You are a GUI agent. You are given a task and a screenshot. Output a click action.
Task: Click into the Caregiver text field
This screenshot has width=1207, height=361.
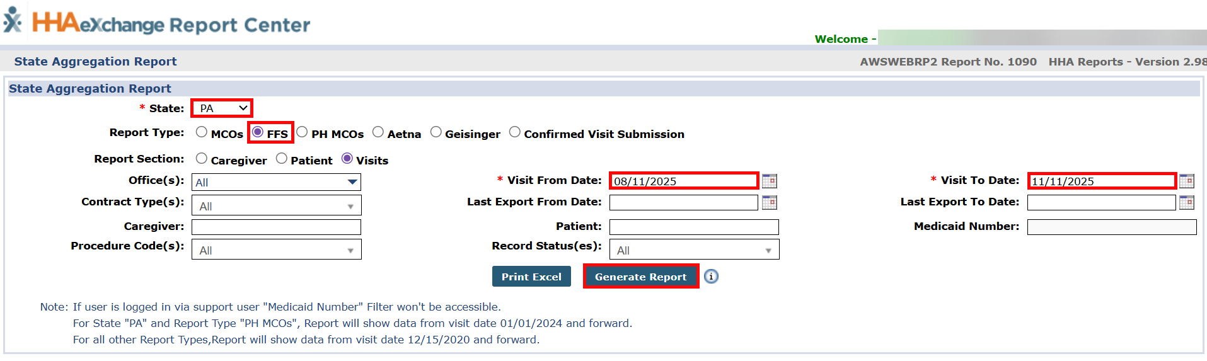(276, 227)
